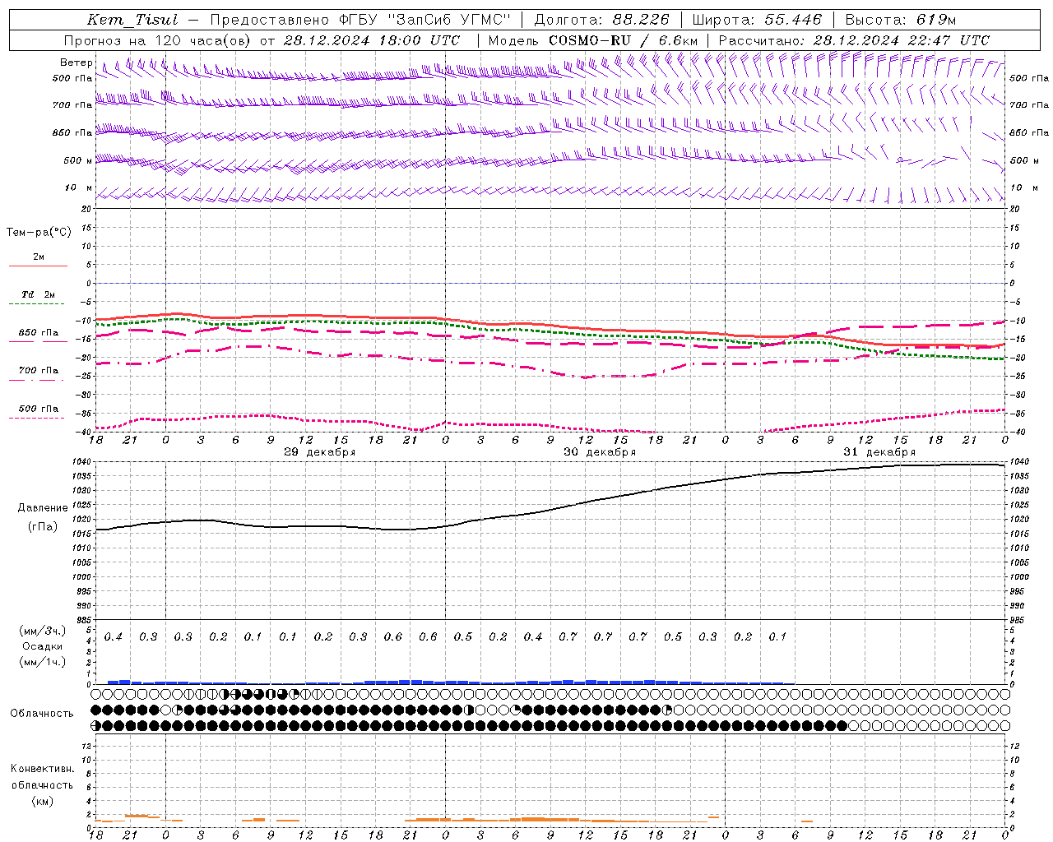The image size is (1053, 842).
Task: Click the (мм/1ч.) precipitation unit label
Action: [x=43, y=662]
